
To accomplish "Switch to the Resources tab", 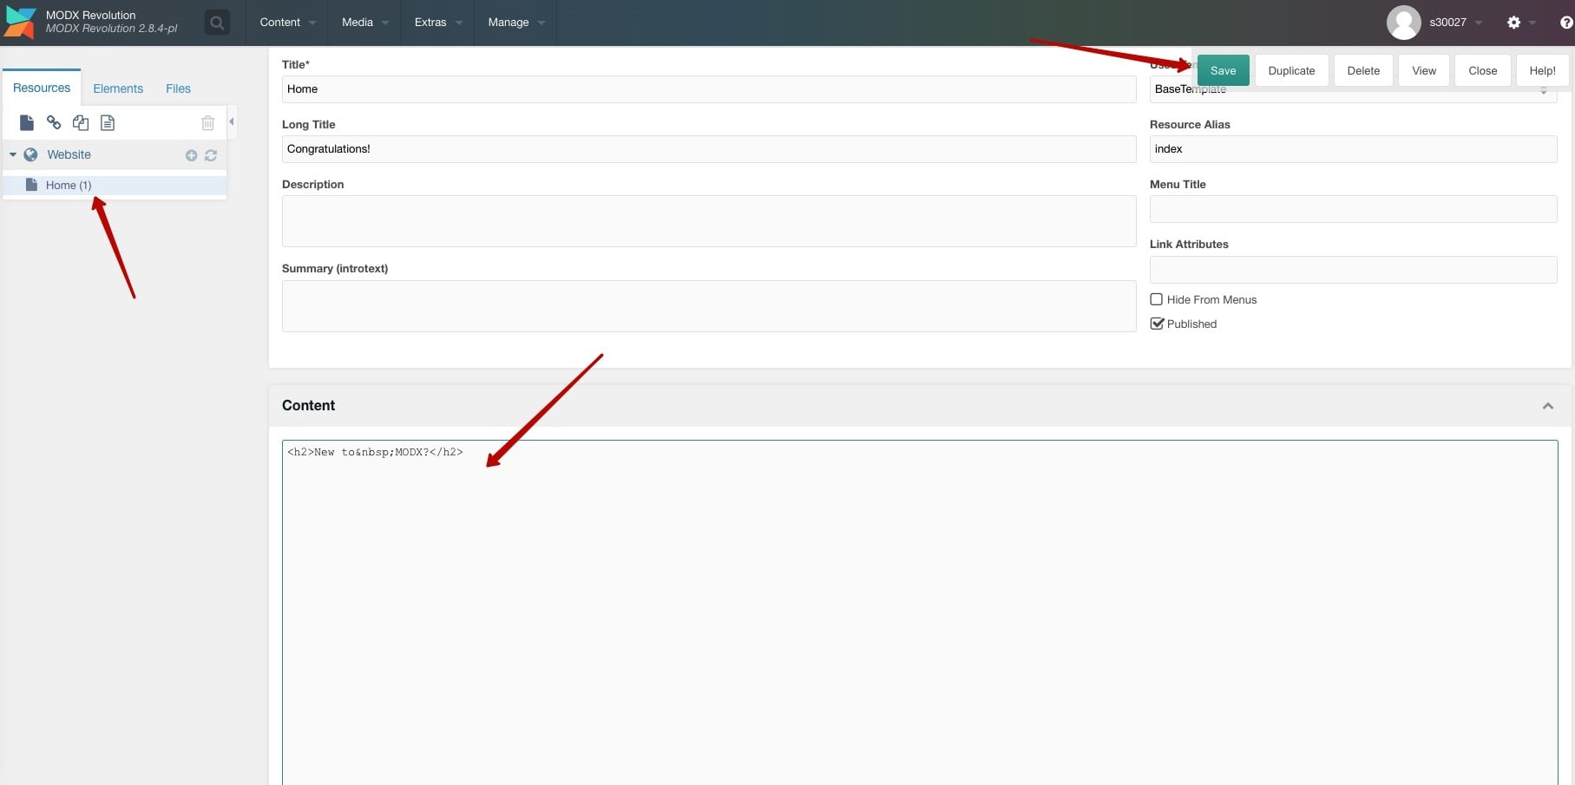I will (42, 88).
